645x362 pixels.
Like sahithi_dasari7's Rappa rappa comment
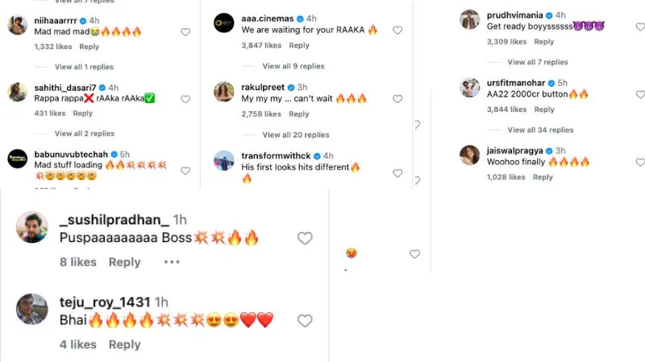[185, 99]
